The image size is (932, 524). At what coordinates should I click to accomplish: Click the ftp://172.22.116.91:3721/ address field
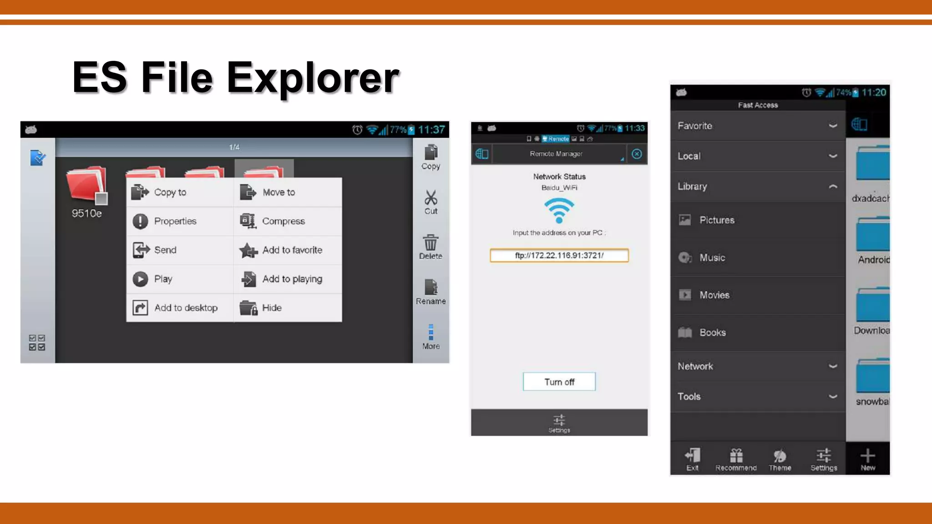[559, 255]
